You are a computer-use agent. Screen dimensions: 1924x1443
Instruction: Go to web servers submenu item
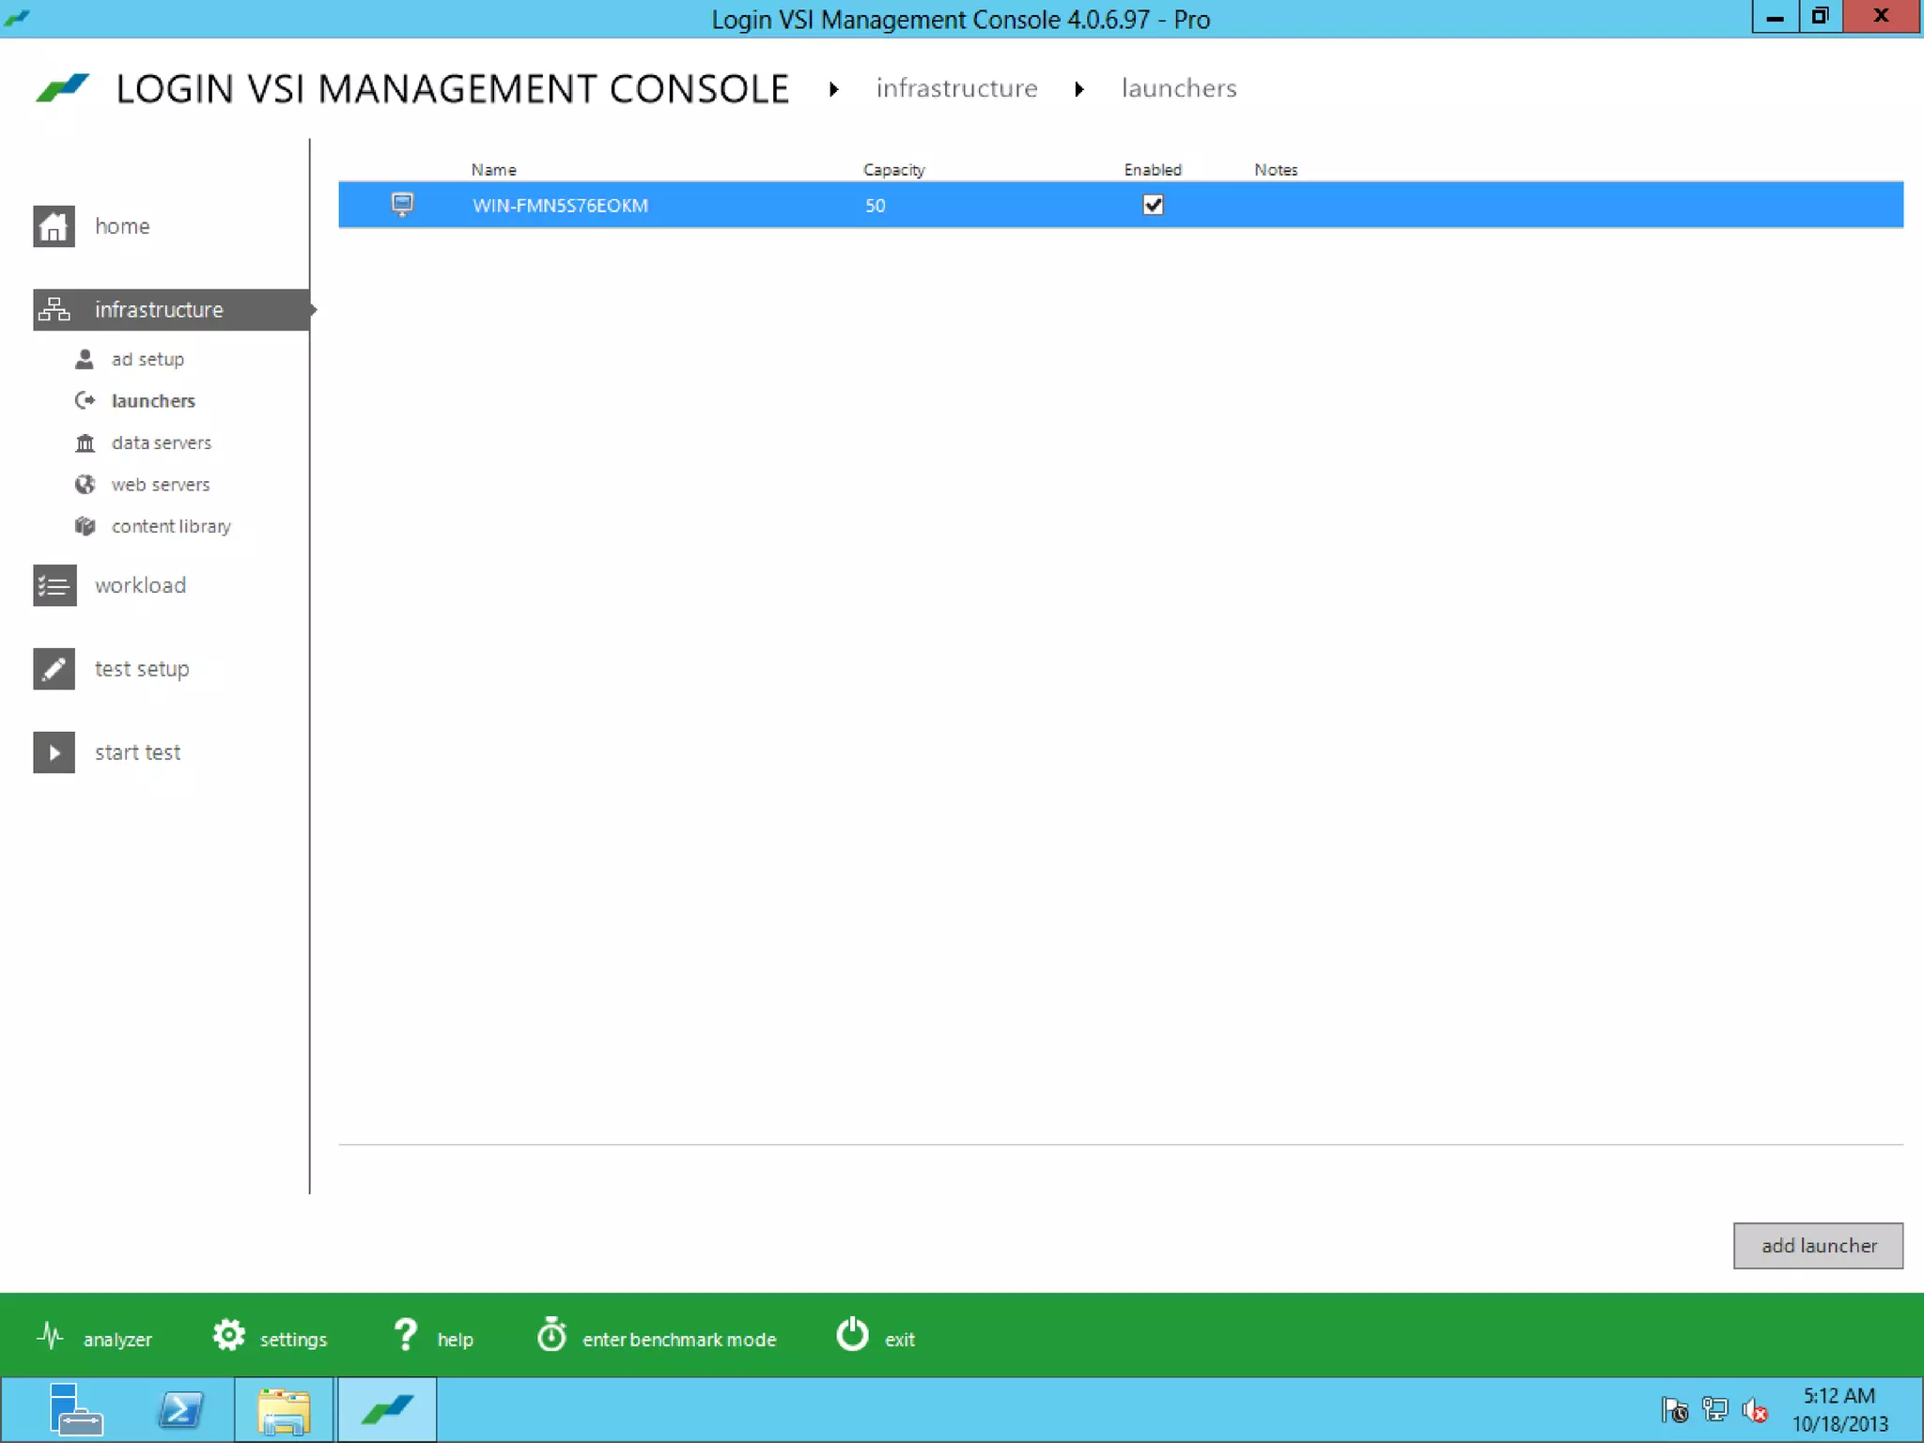[160, 485]
